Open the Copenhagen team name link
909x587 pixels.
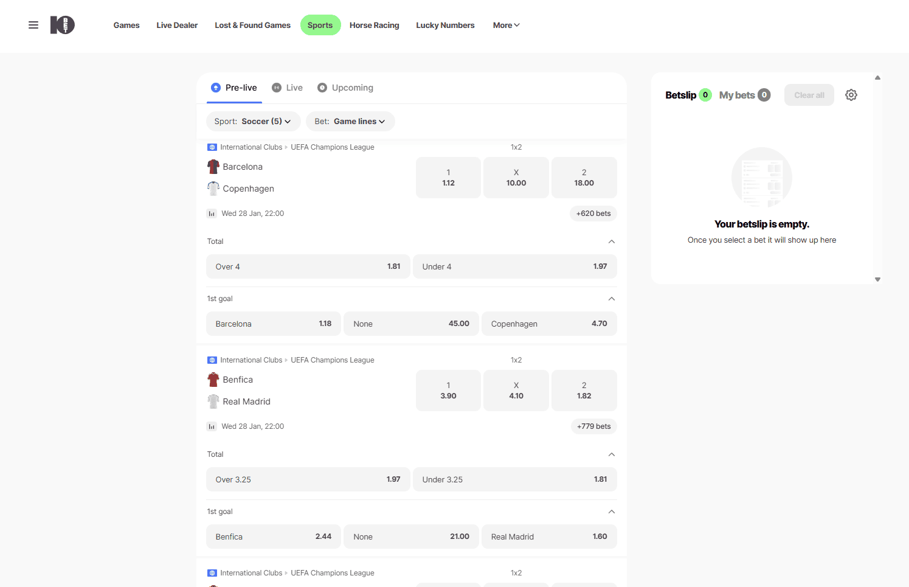248,189
